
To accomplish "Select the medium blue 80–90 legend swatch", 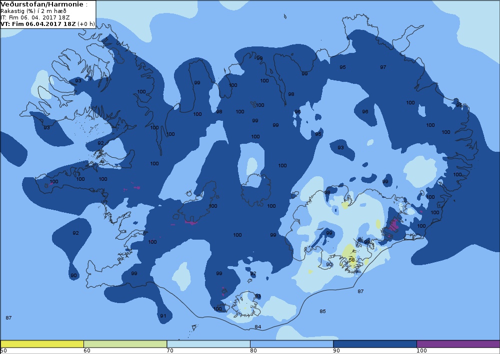I will pyautogui.click(x=291, y=344).
